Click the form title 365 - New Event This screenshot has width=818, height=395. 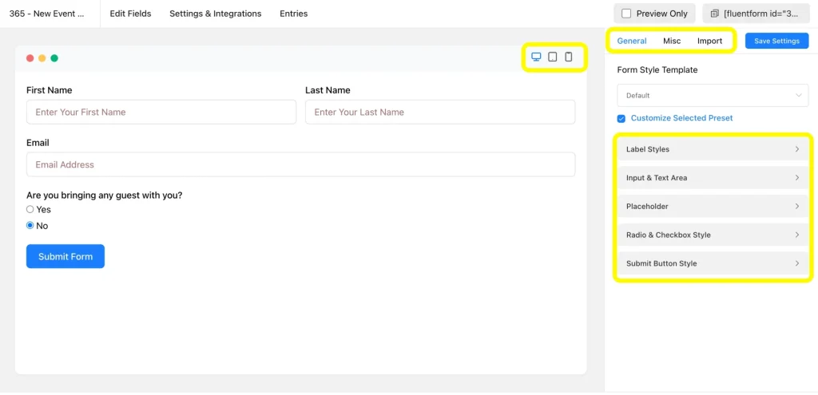[47, 14]
